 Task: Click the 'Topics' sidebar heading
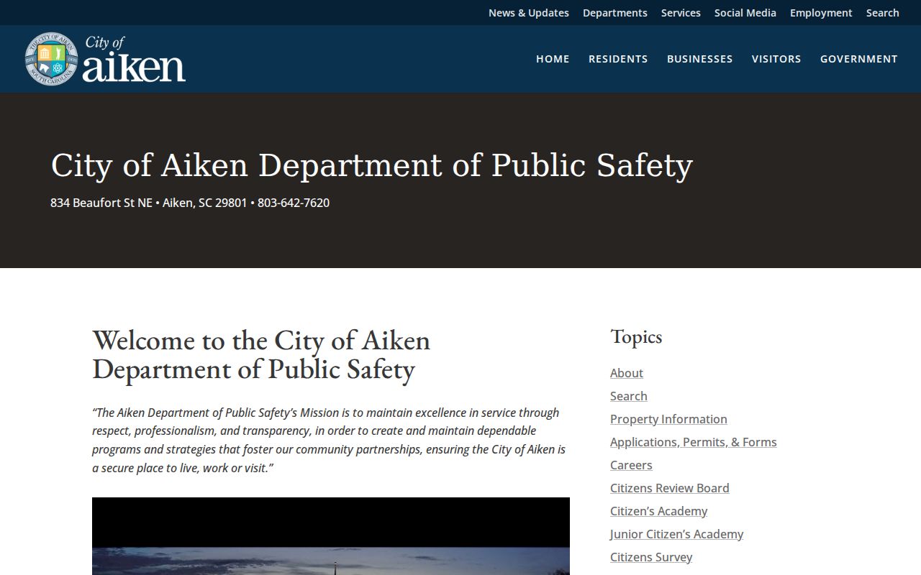[636, 336]
